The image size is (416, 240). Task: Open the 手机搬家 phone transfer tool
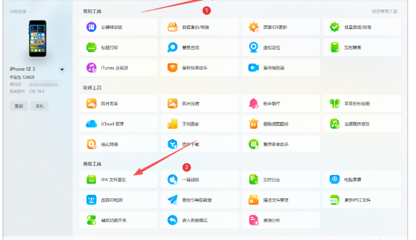coord(199,124)
